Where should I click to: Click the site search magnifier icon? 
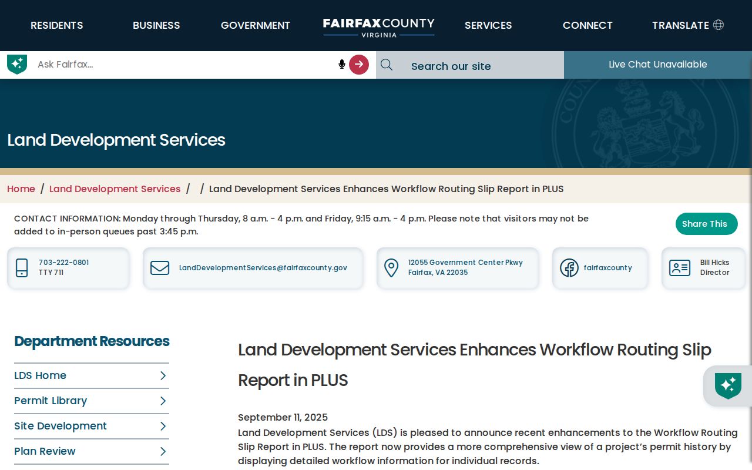[x=387, y=65]
